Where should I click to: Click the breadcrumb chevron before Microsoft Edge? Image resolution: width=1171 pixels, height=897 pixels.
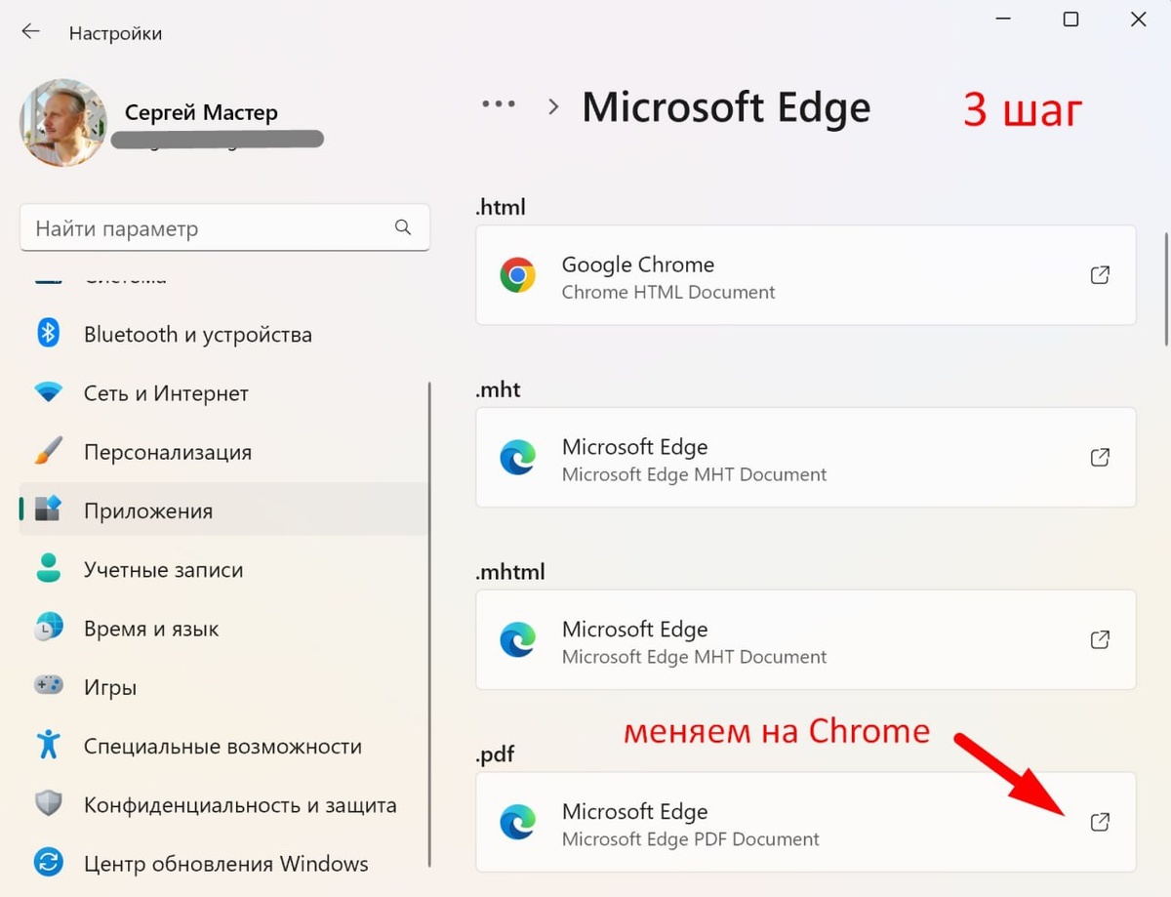pos(553,106)
